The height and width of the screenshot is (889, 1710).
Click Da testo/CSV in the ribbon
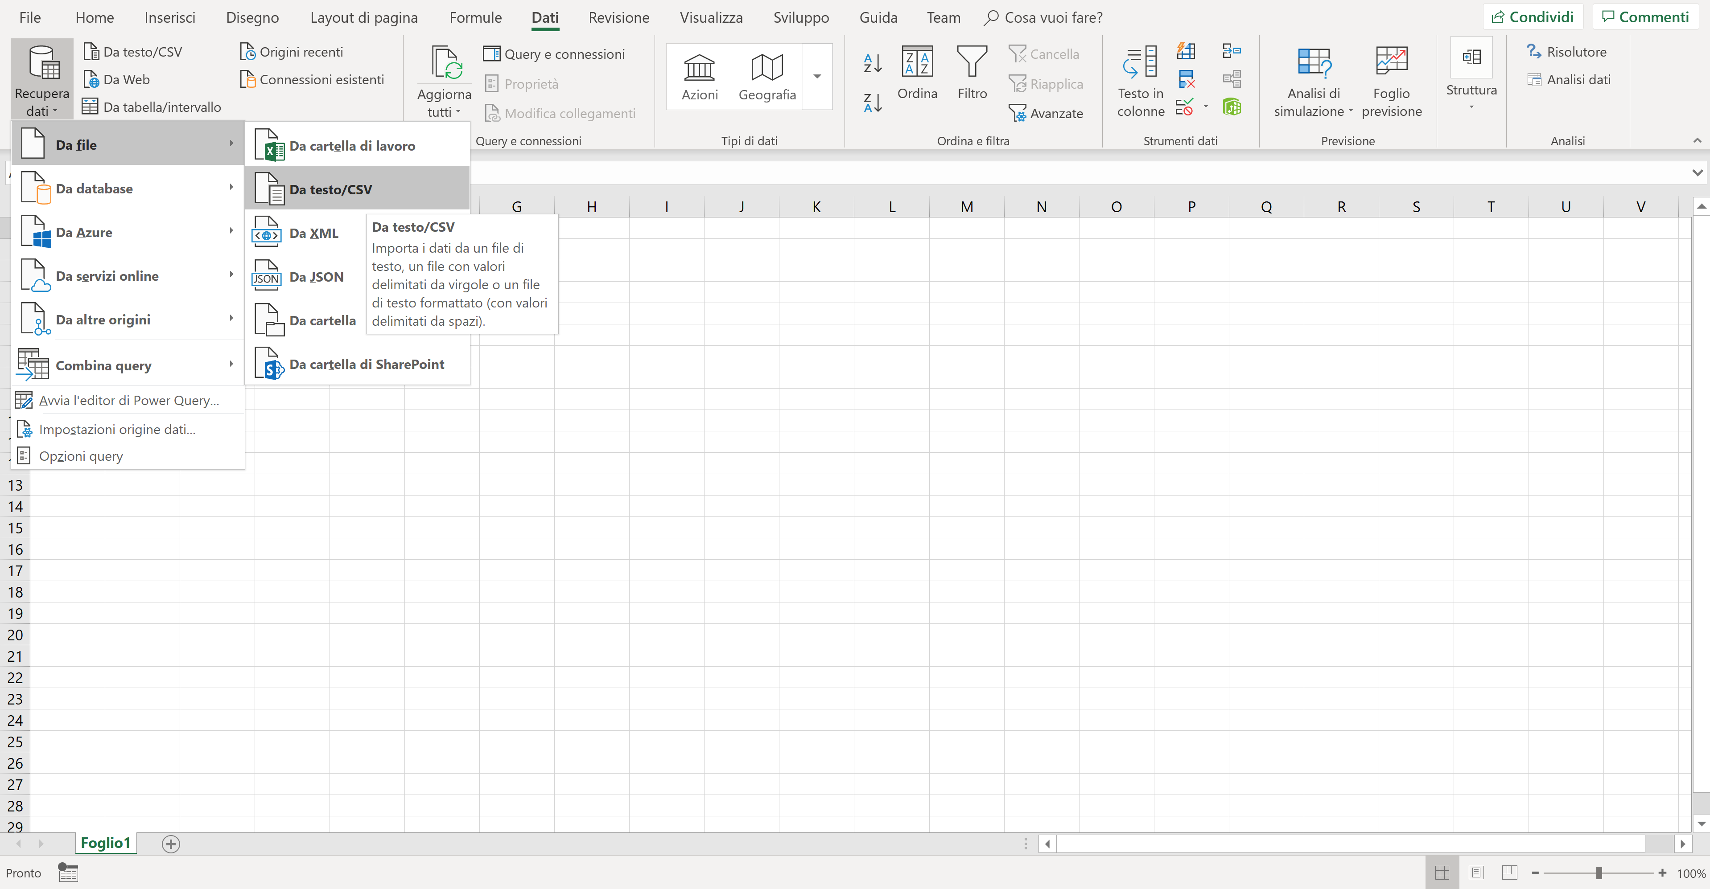point(133,52)
